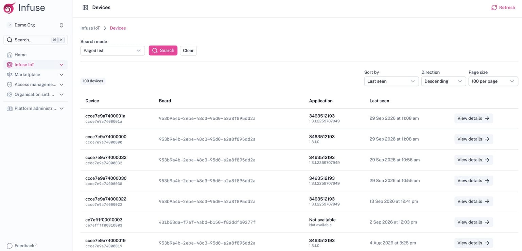Image resolution: width=522 pixels, height=251 pixels.
Task: View details for device ccce7e9a74000019
Action: point(474,243)
